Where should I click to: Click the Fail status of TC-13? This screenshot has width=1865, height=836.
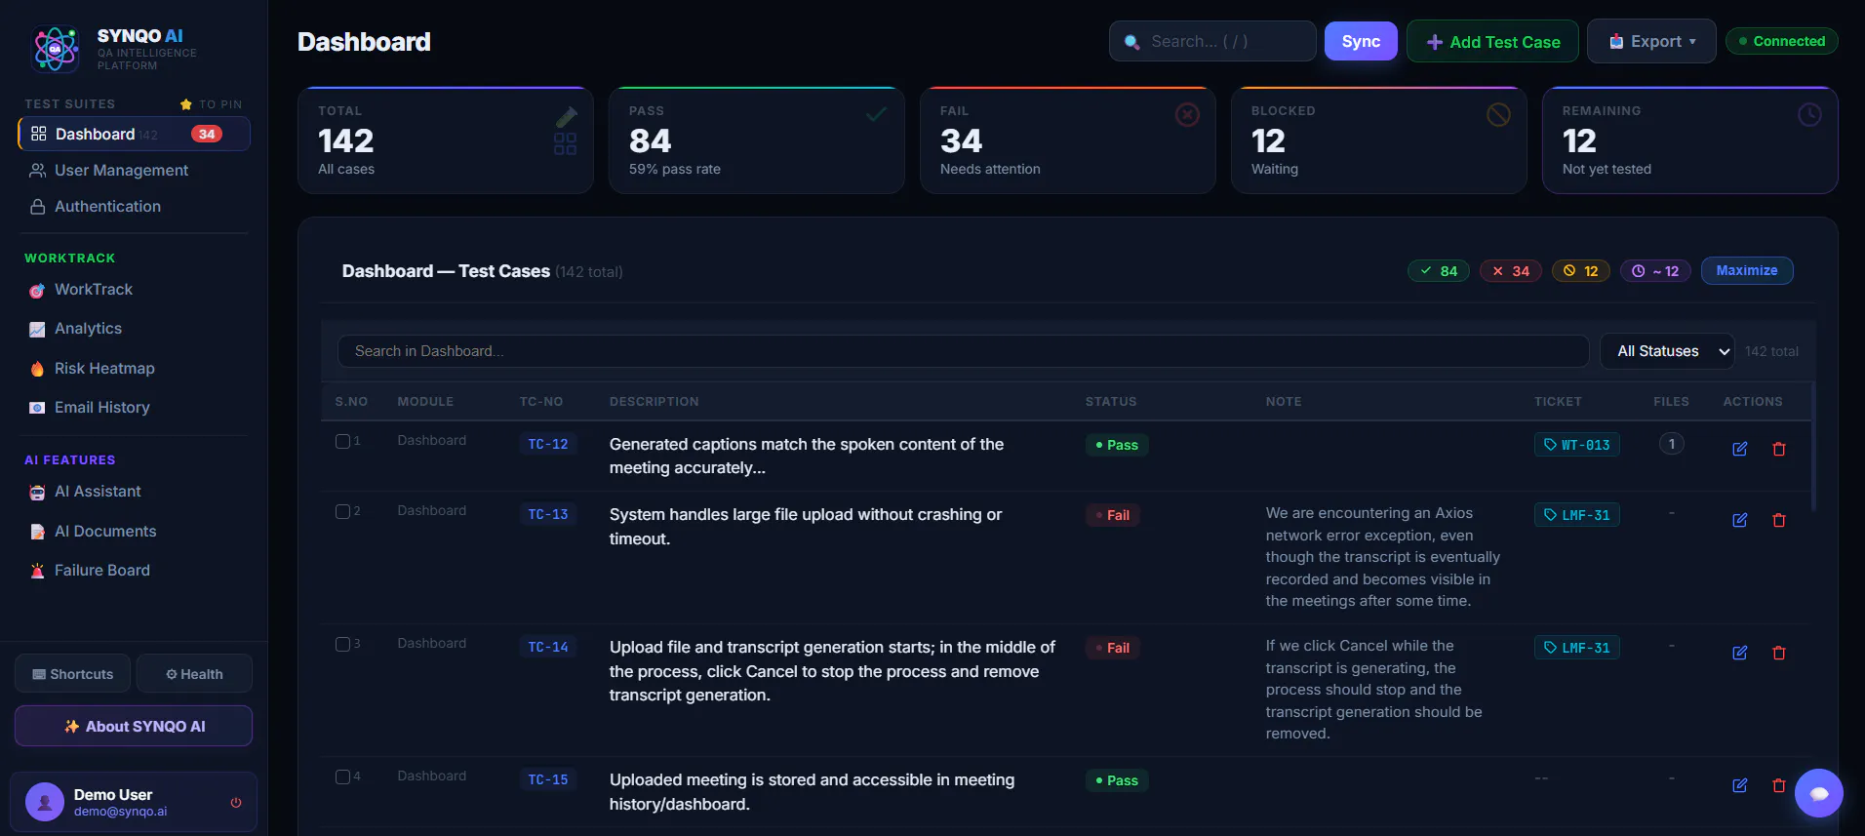tap(1113, 515)
